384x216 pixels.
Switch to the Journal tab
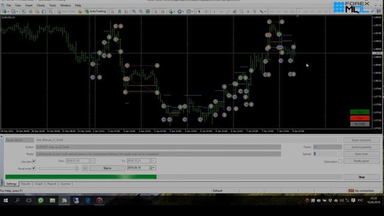(x=65, y=184)
